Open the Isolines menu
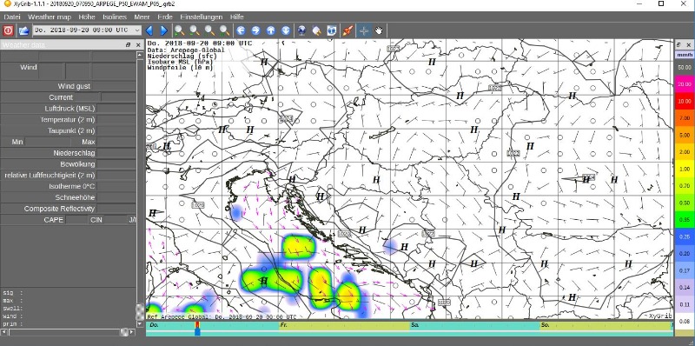 115,17
